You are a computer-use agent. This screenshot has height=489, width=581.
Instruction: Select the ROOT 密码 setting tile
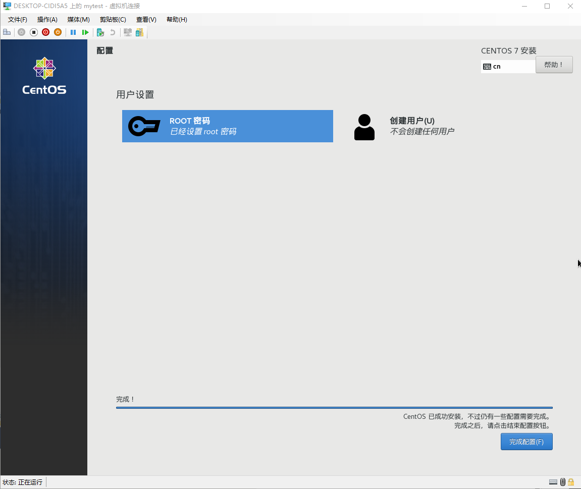point(228,126)
